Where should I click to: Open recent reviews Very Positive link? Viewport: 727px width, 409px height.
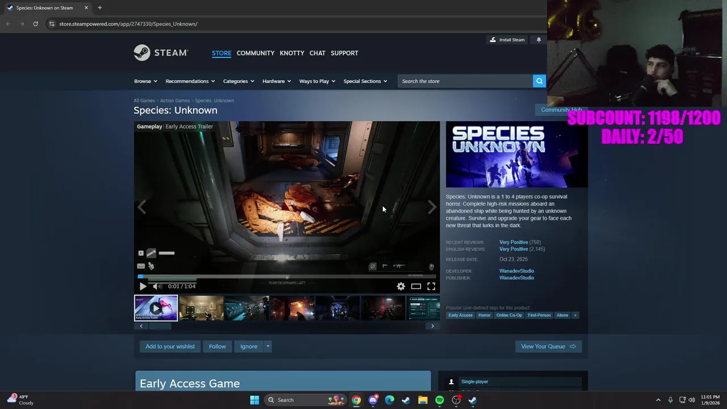(x=513, y=243)
